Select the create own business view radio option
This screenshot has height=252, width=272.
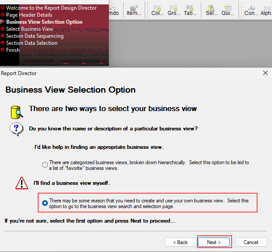coord(45,203)
